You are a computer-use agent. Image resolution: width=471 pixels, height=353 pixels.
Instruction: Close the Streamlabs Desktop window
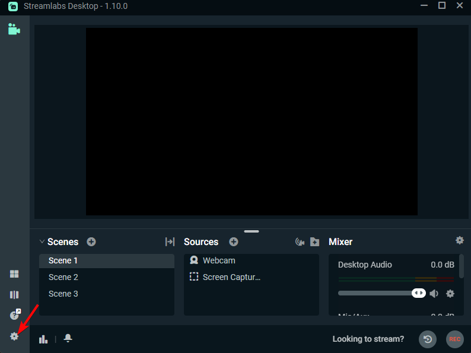point(460,5)
